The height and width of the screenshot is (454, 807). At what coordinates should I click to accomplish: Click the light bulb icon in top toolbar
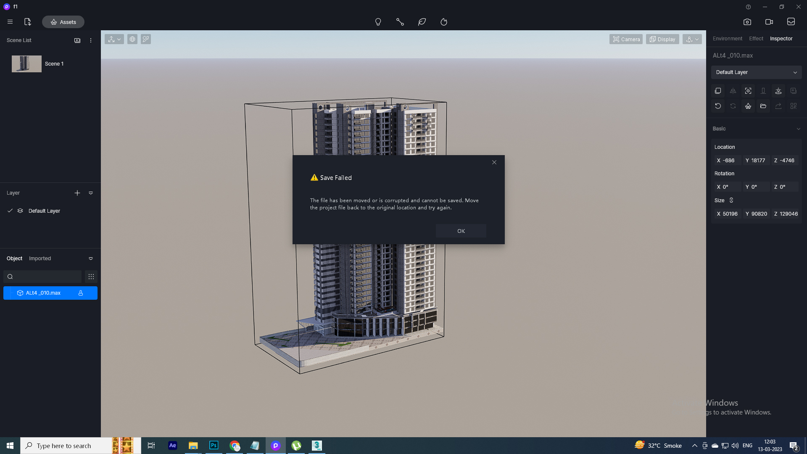click(378, 22)
